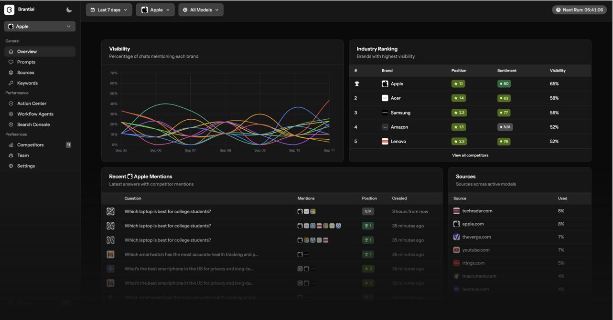Open the Last 7 days dropdown
Image resolution: width=613 pixels, height=320 pixels.
pyautogui.click(x=109, y=10)
